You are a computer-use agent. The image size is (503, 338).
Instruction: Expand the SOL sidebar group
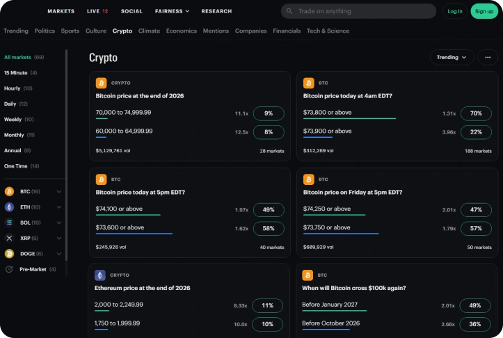click(x=59, y=223)
